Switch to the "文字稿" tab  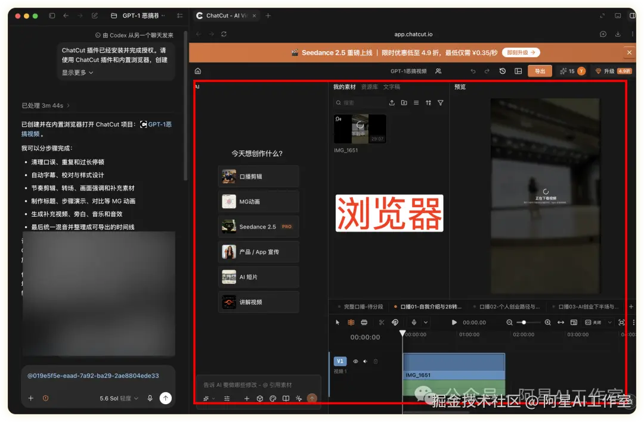[391, 87]
